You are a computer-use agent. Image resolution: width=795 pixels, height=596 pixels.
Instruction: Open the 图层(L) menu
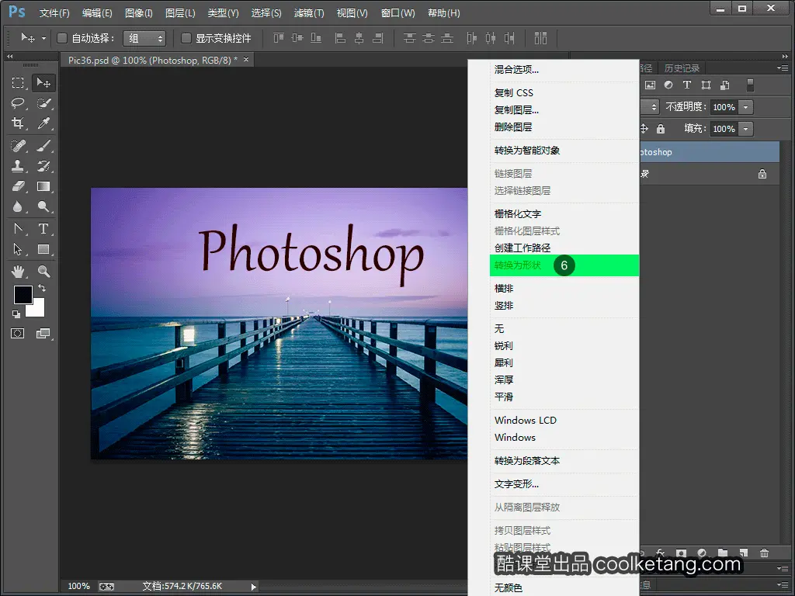click(x=180, y=13)
